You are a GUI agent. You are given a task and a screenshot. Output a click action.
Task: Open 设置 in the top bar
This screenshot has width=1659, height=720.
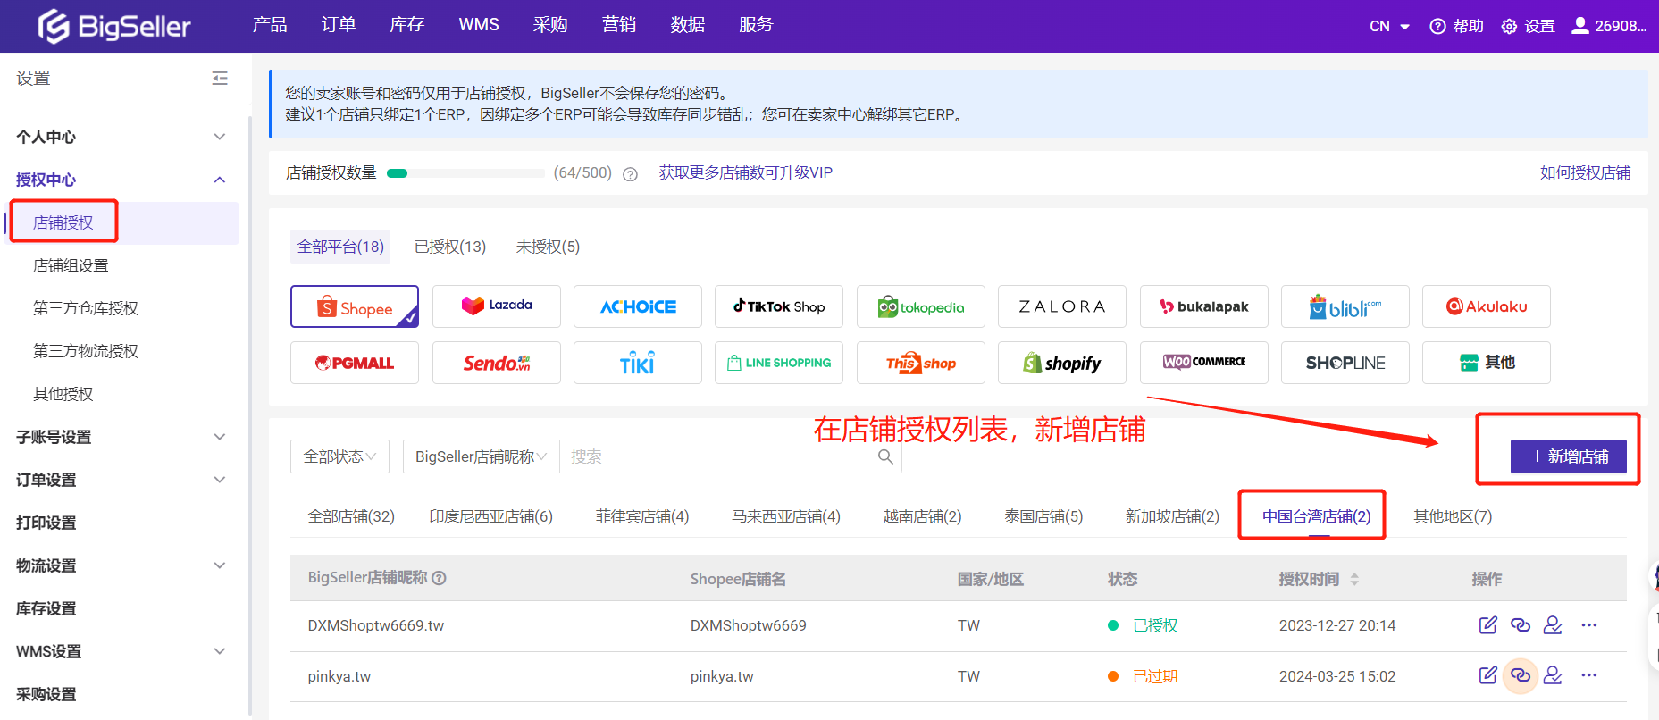(1528, 26)
